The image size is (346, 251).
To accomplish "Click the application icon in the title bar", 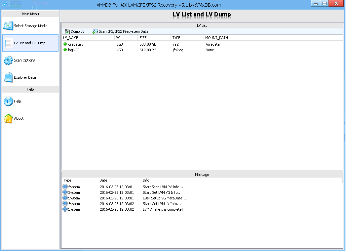I will point(4,4).
